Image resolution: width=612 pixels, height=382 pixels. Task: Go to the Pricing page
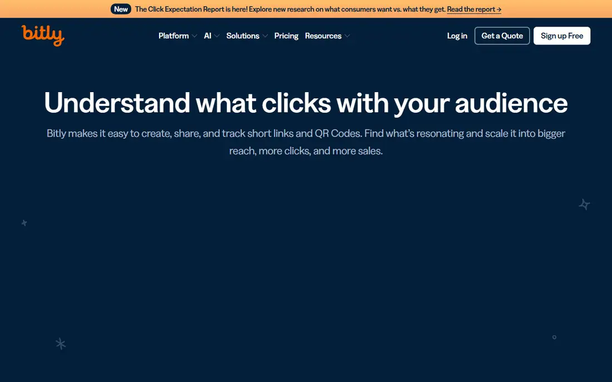(286, 36)
